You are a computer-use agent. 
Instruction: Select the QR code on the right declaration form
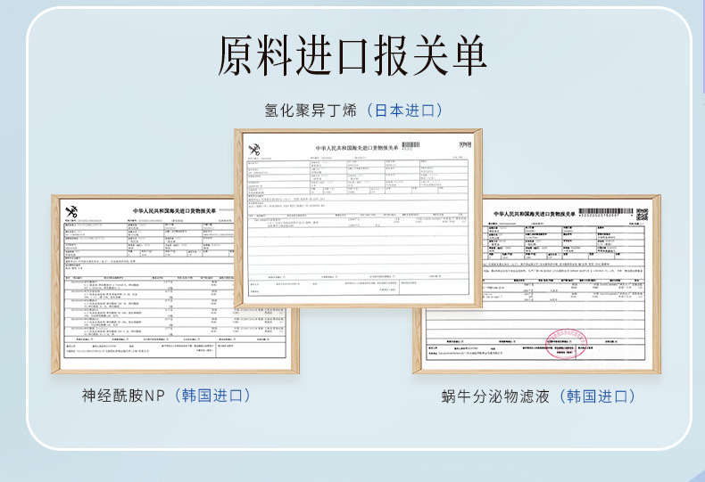click(642, 214)
